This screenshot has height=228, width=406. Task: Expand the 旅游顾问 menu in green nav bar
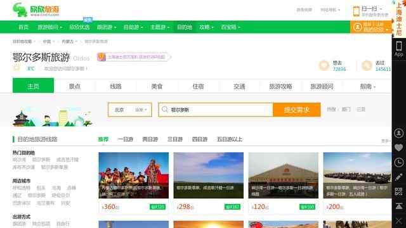click(x=49, y=27)
